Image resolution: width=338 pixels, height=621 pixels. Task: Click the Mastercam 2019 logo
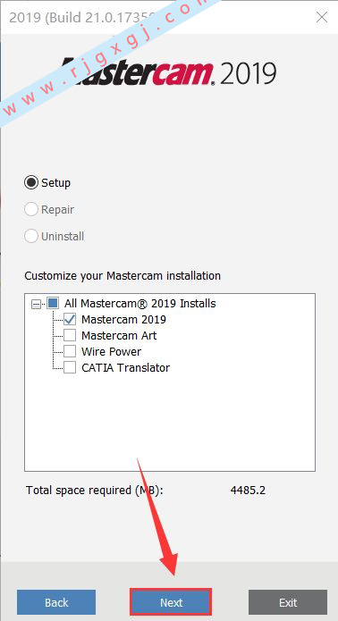[x=169, y=72]
